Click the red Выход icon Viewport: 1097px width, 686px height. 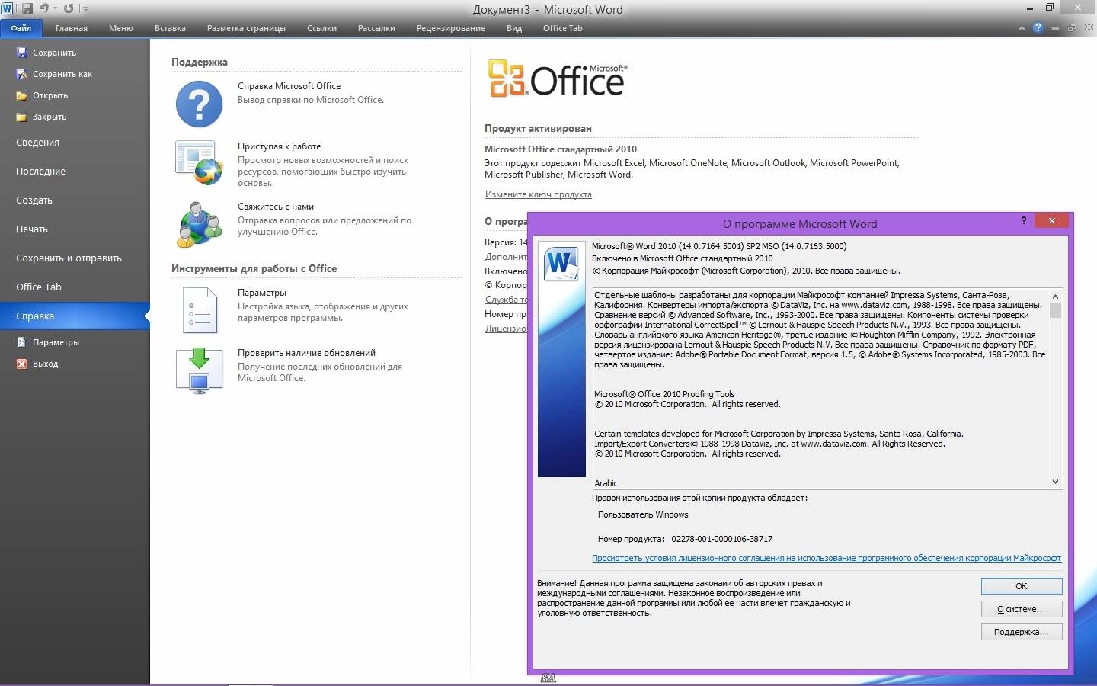(x=21, y=364)
